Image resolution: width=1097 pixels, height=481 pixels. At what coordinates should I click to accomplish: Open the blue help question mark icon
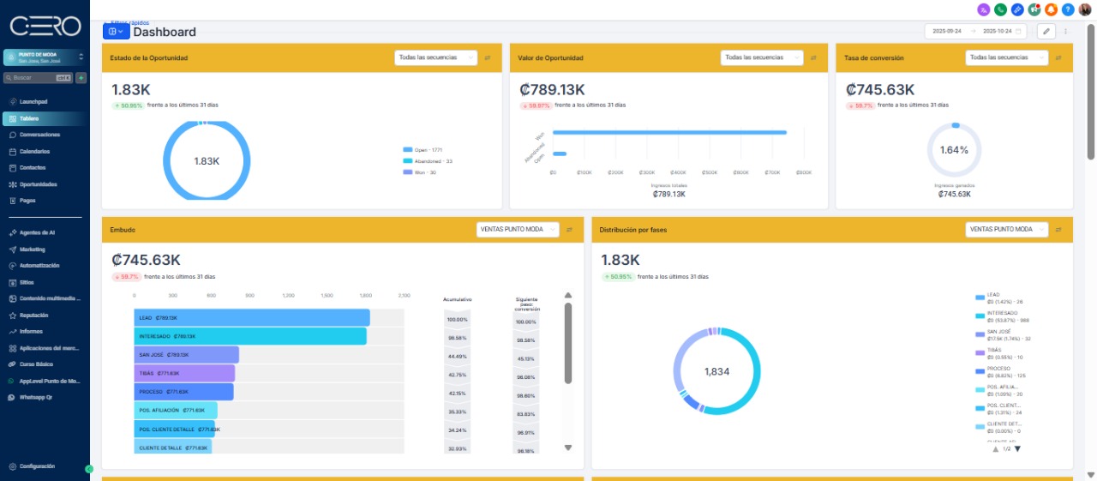tap(1068, 9)
